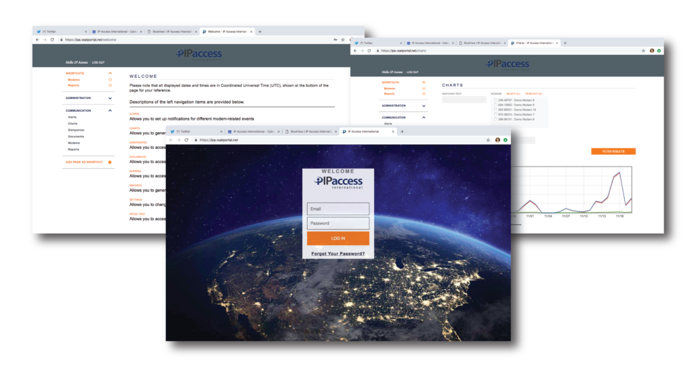694x367 pixels.
Task: Switch to Twitter tab in login window
Action: click(x=195, y=131)
